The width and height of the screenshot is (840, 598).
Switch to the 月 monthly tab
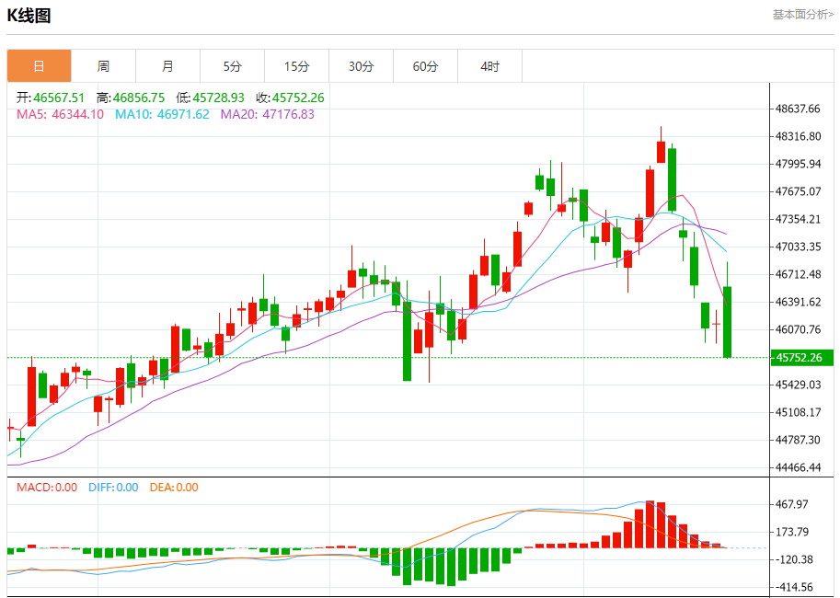coord(167,66)
